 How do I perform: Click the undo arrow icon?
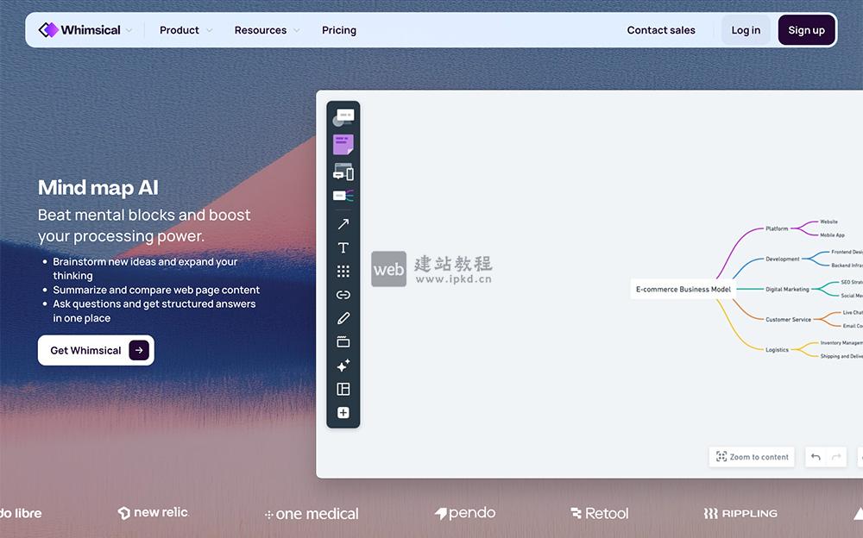coord(816,457)
